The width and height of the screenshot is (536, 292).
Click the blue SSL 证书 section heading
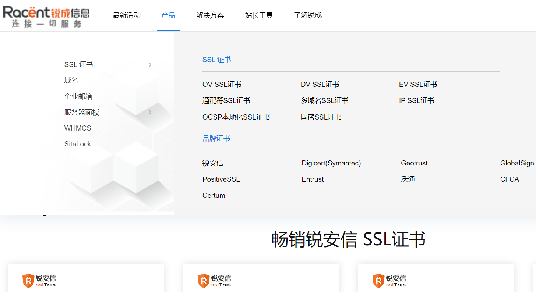(x=217, y=60)
